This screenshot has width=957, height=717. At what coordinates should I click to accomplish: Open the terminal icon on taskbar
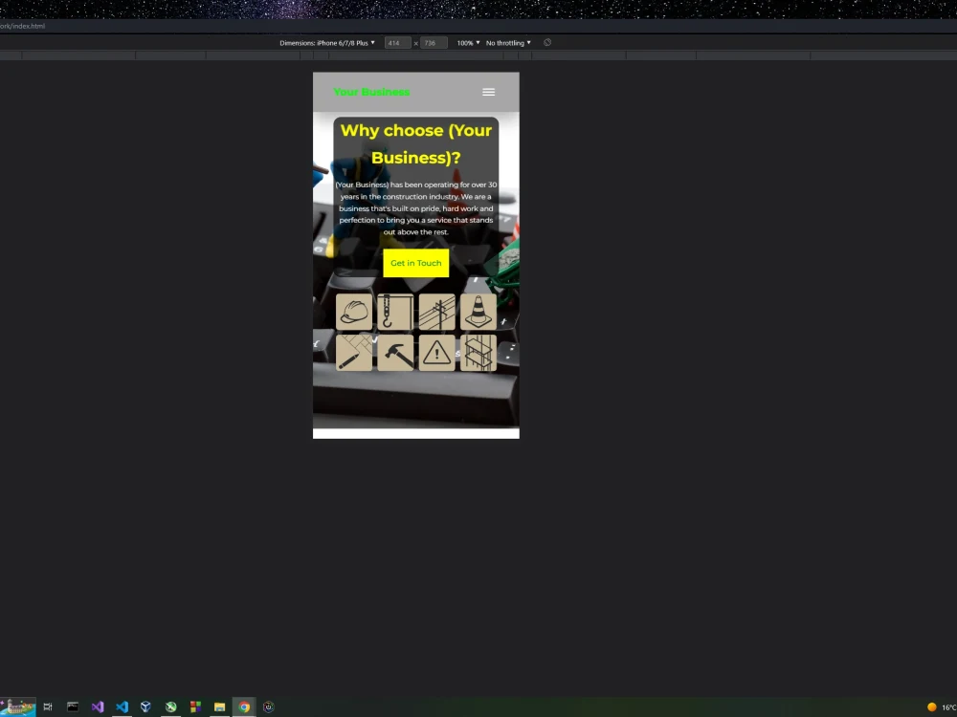pyautogui.click(x=73, y=706)
